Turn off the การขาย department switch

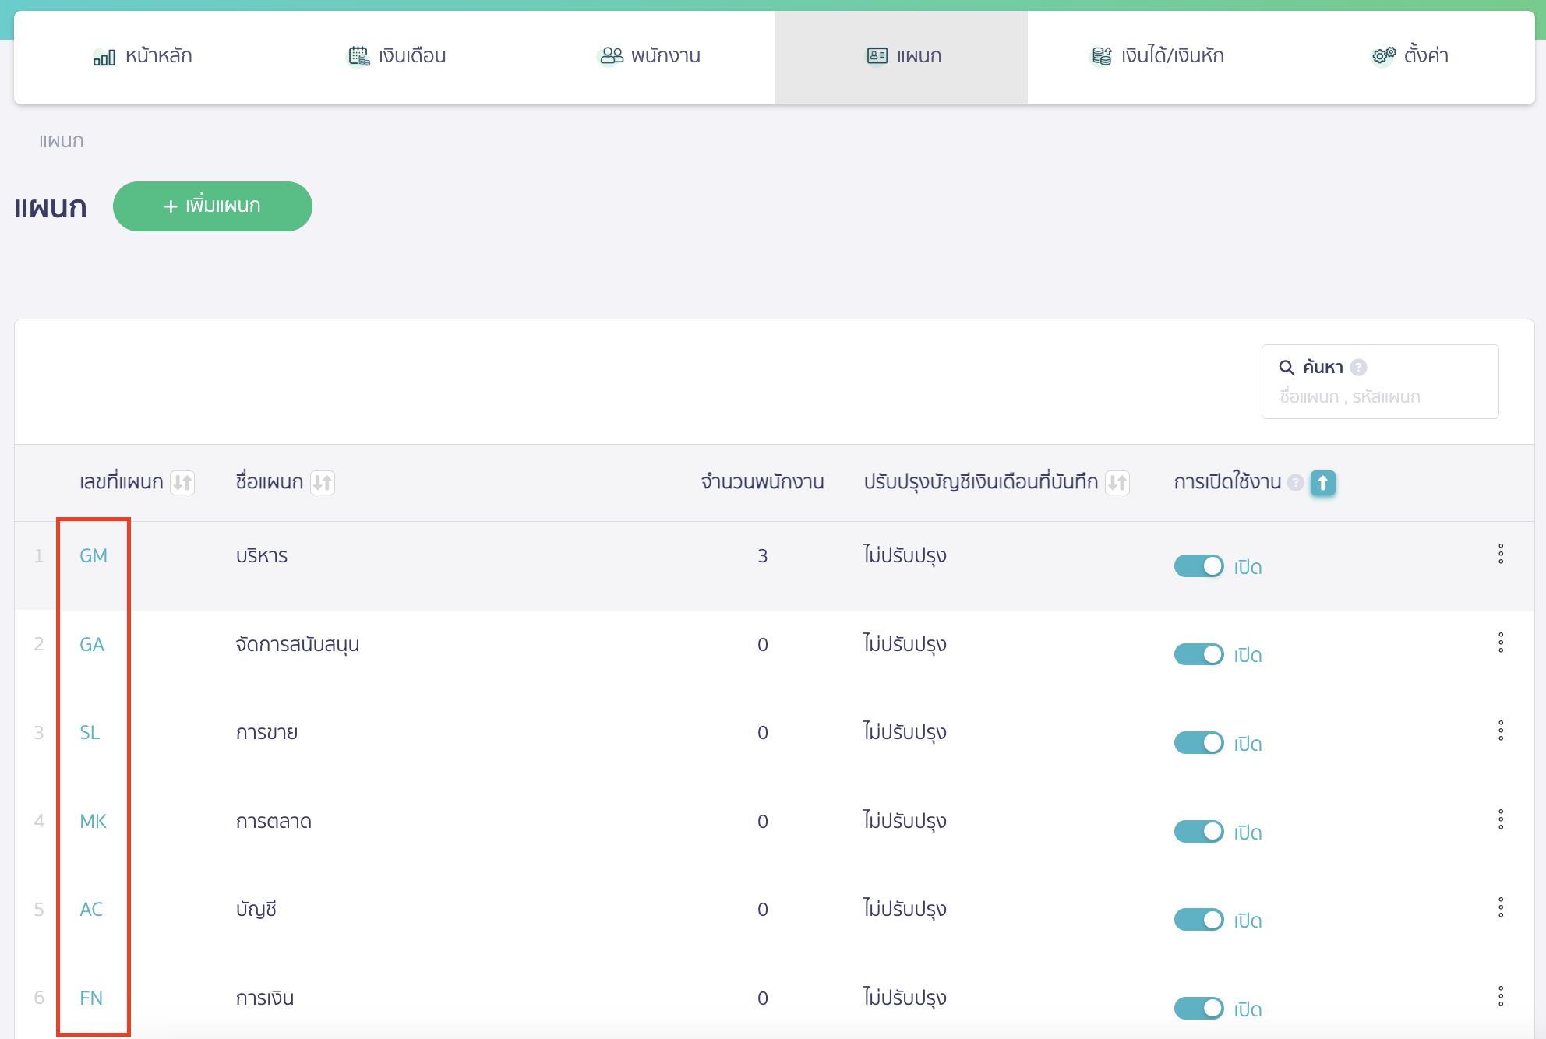click(x=1199, y=742)
